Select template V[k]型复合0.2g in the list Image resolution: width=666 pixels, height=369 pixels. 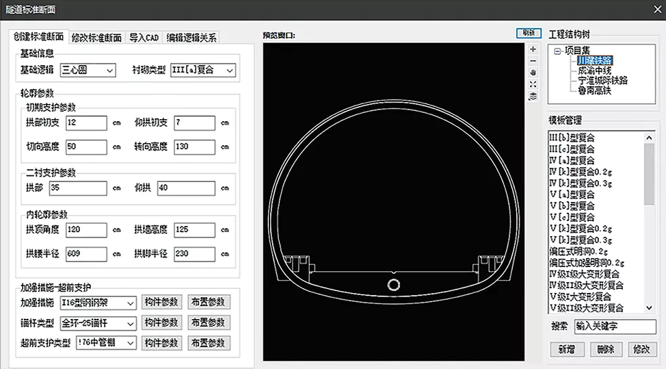(581, 229)
